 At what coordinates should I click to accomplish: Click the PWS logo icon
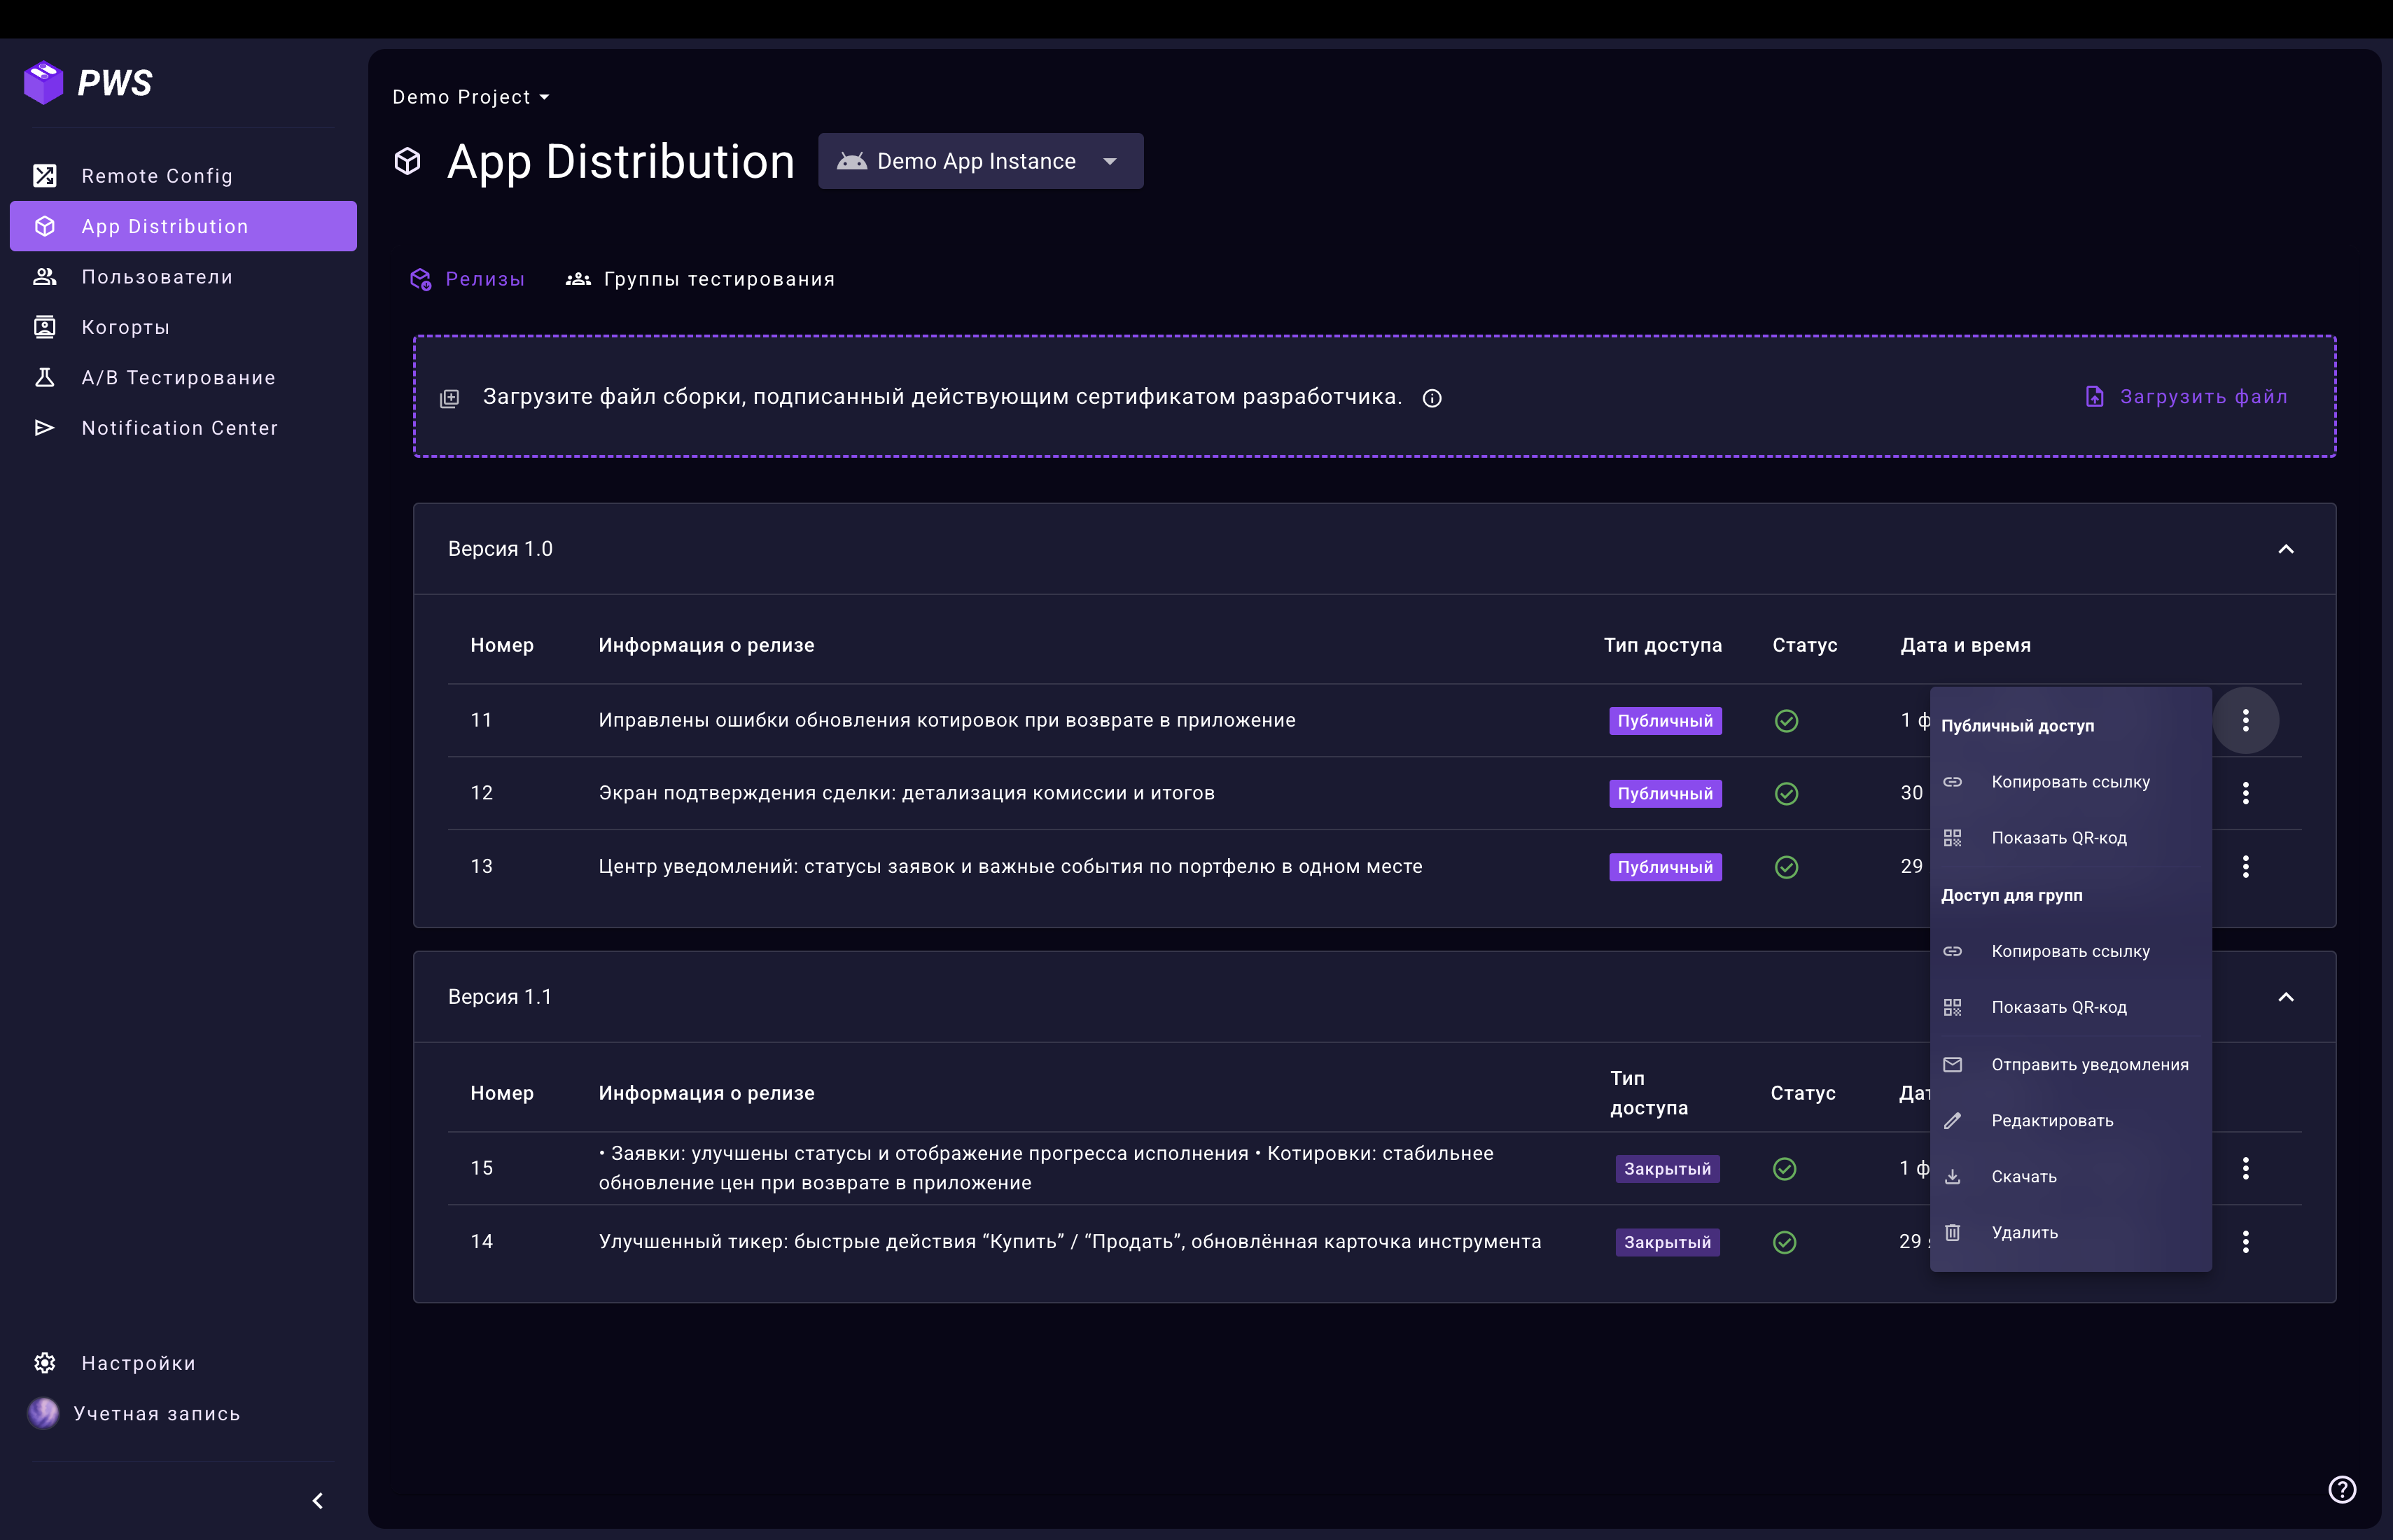pos(43,83)
